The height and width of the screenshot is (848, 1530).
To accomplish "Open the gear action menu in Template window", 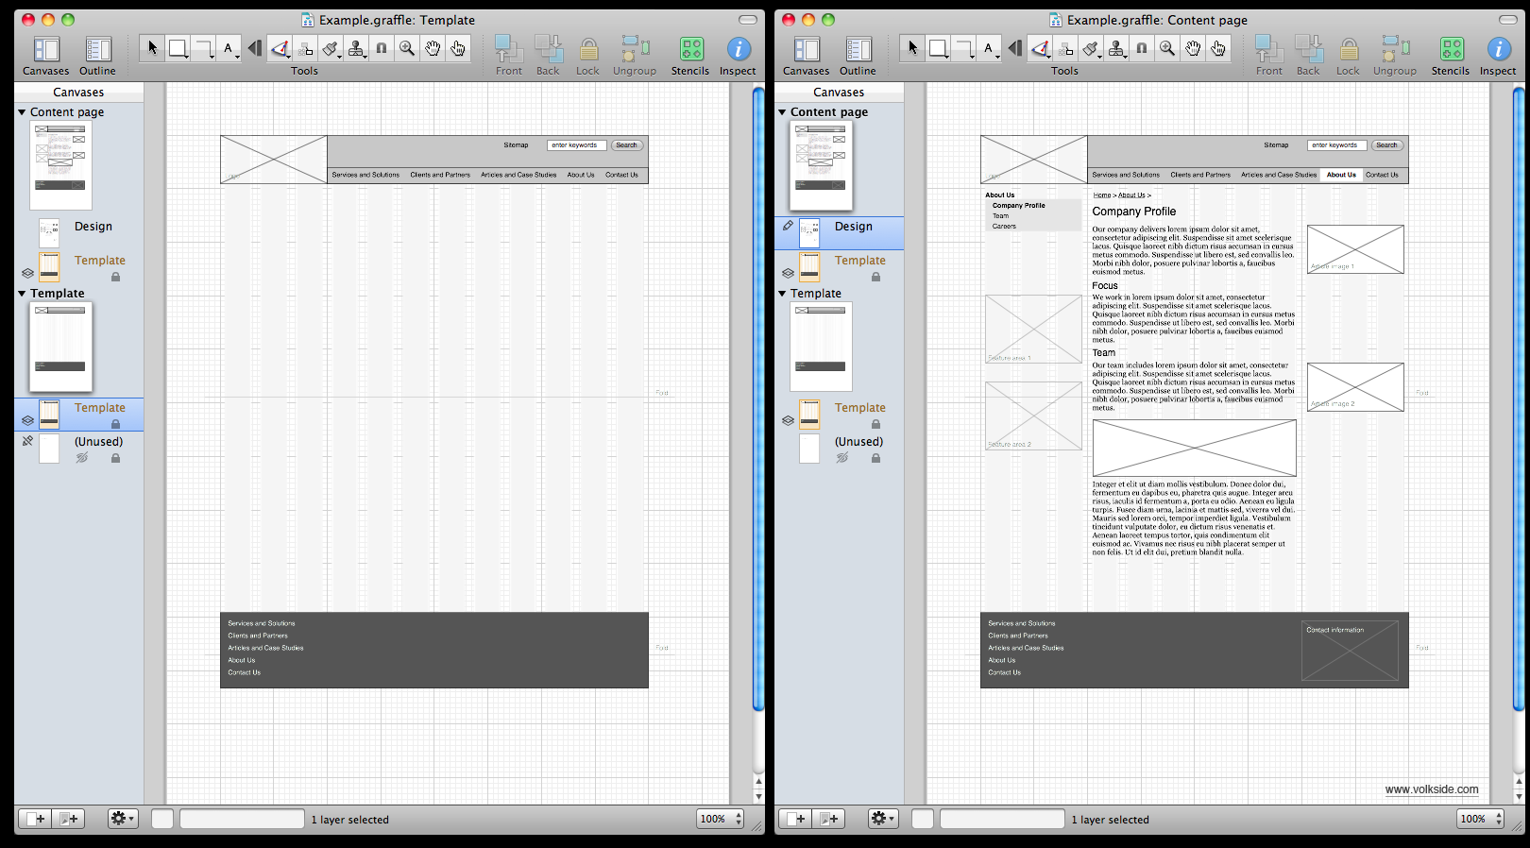I will pyautogui.click(x=123, y=819).
